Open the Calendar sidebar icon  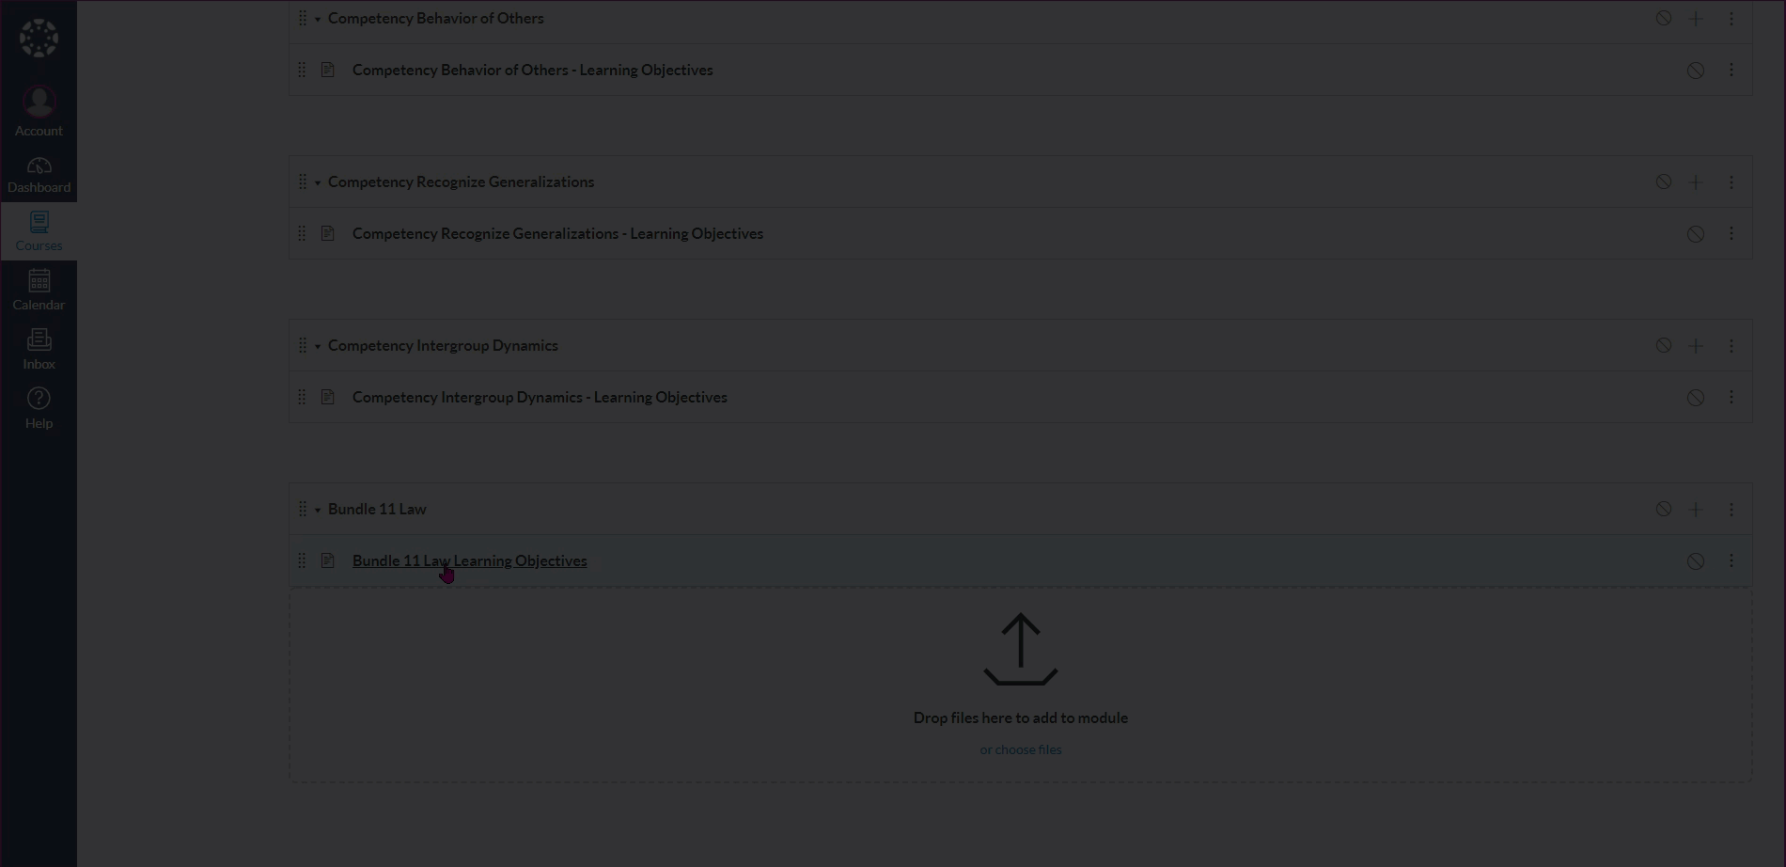[x=39, y=290]
